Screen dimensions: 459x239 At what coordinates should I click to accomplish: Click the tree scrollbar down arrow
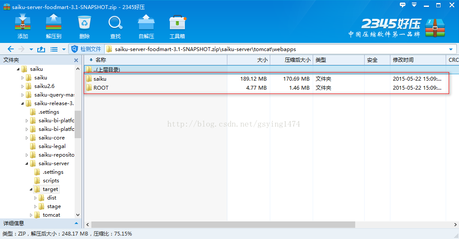coord(78,215)
